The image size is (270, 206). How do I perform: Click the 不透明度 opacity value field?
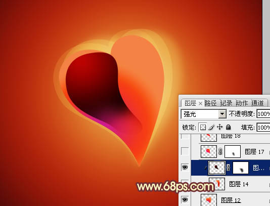[263, 114]
